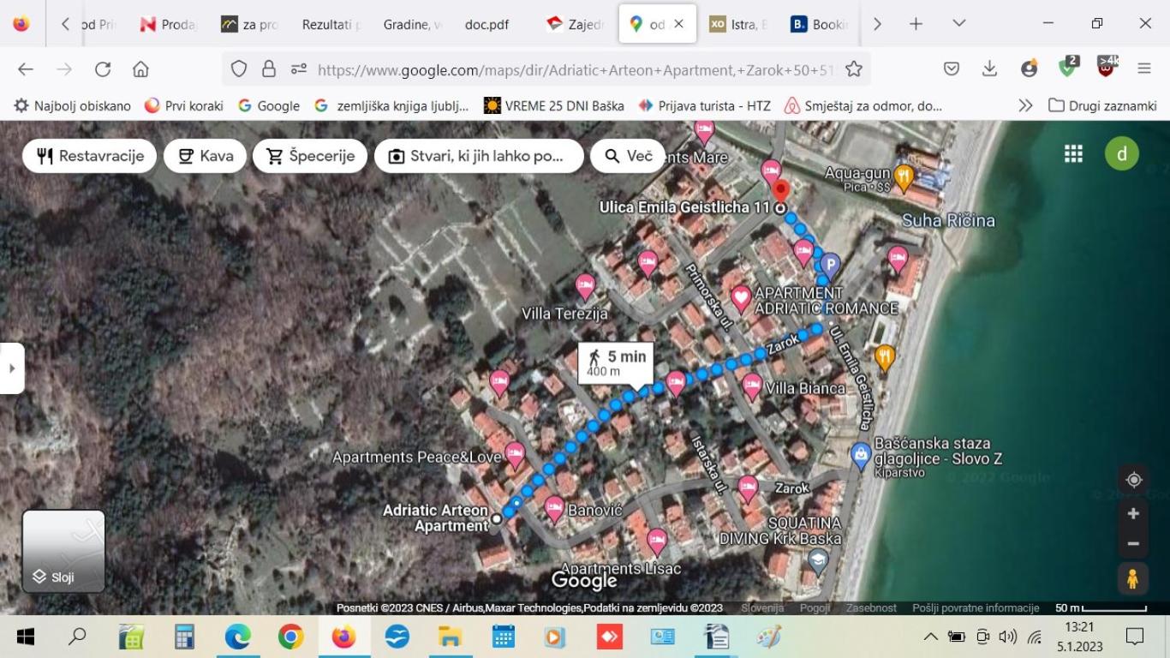
Task: Open the Najbolj obiskano bookmark folder
Action: [73, 106]
